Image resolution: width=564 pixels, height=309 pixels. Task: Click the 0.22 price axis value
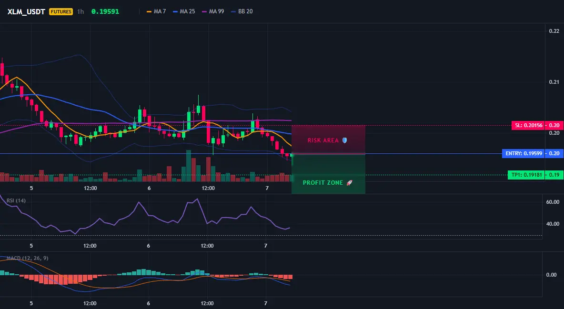coord(554,31)
